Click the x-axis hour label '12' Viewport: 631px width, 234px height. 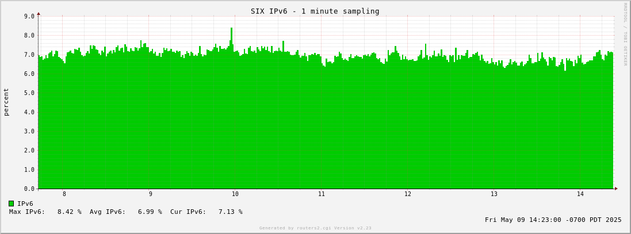408,194
